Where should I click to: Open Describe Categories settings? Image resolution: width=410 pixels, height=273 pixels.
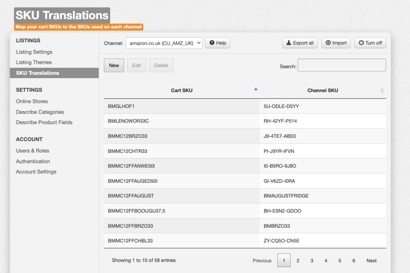(40, 112)
